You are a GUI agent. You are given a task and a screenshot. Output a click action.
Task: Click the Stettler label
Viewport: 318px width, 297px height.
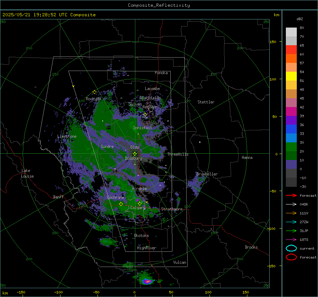(x=206, y=102)
